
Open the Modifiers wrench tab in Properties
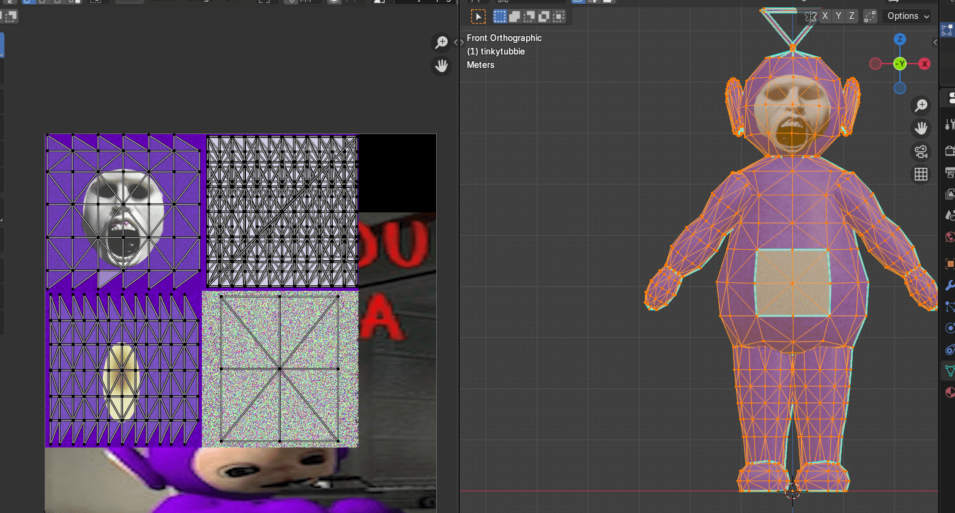point(949,286)
